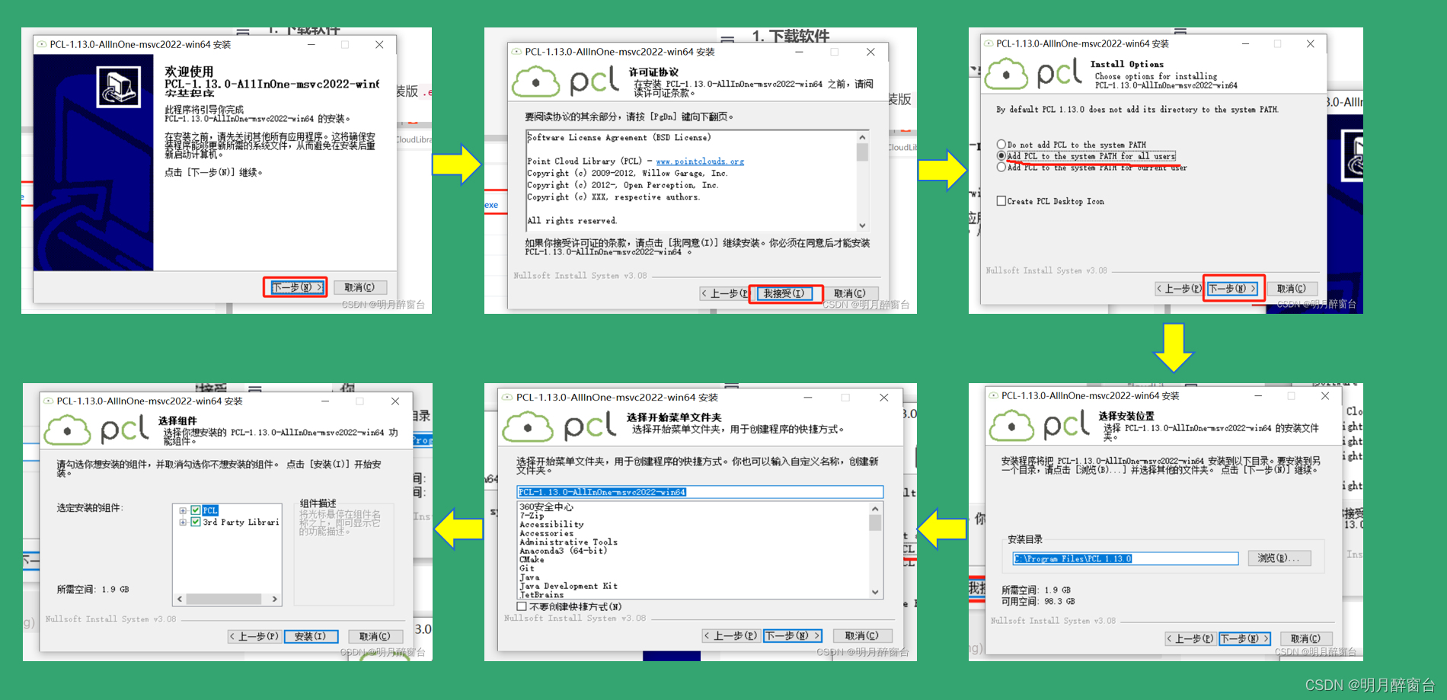Image resolution: width=1447 pixels, height=700 pixels.
Task: Toggle the '3rd Party Librari' component checkbox
Action: [x=196, y=522]
